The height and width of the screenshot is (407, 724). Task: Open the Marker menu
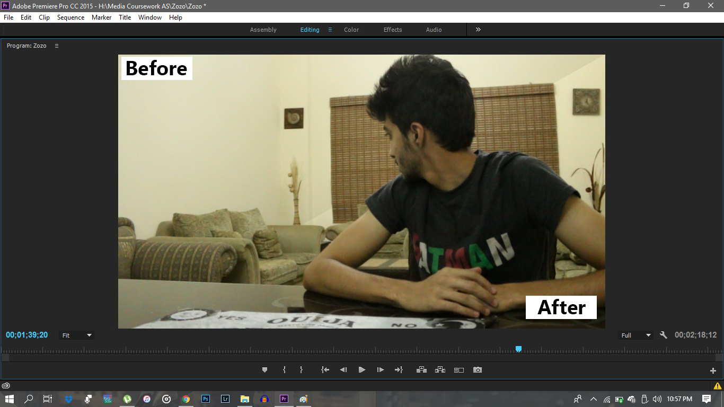(101, 17)
